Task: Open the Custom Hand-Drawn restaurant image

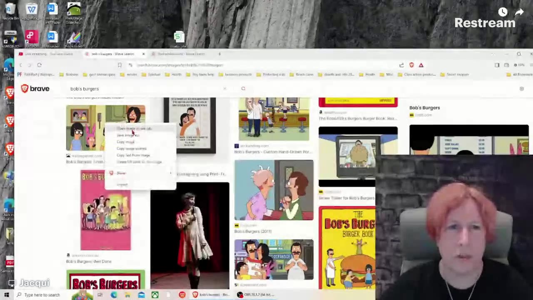Action: (274, 119)
